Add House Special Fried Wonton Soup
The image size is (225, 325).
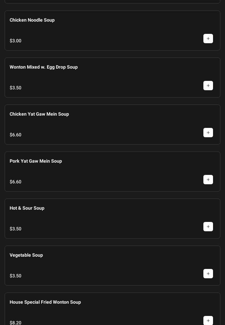[208, 320]
